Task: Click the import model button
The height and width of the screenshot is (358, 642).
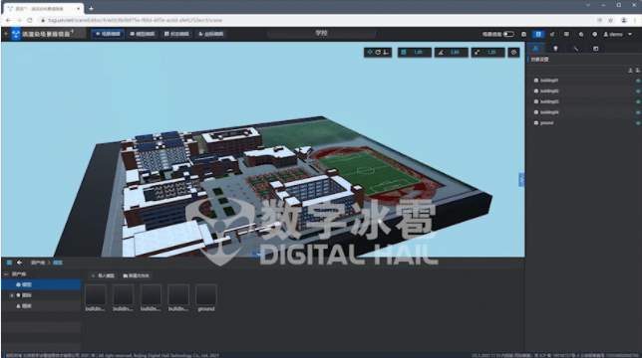Action: click(x=103, y=275)
